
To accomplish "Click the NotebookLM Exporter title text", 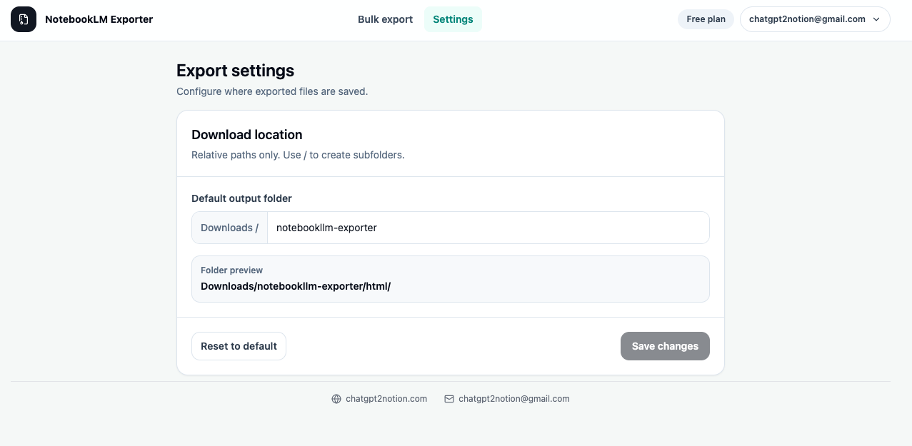I will point(99,19).
